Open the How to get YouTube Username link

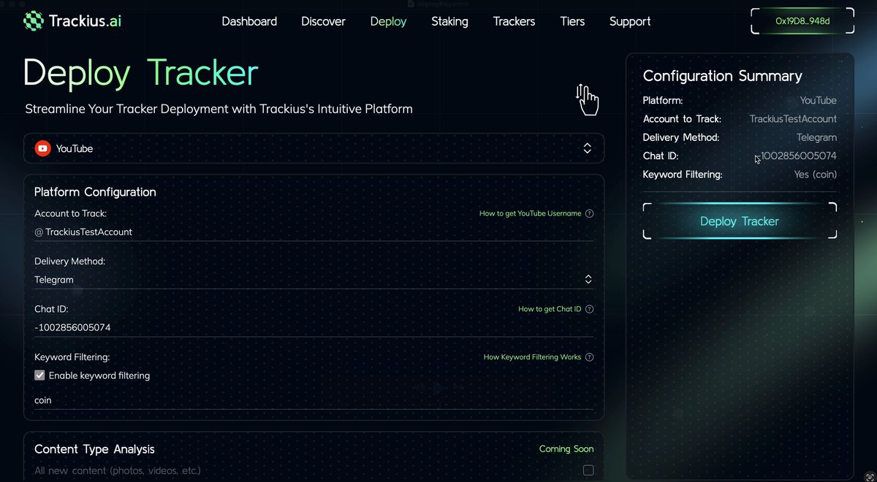pyautogui.click(x=530, y=213)
